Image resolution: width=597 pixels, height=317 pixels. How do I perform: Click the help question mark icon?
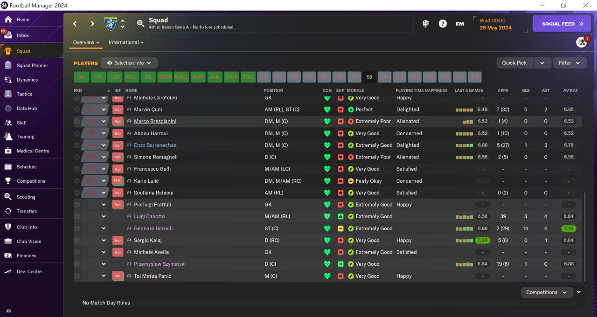pyautogui.click(x=443, y=24)
